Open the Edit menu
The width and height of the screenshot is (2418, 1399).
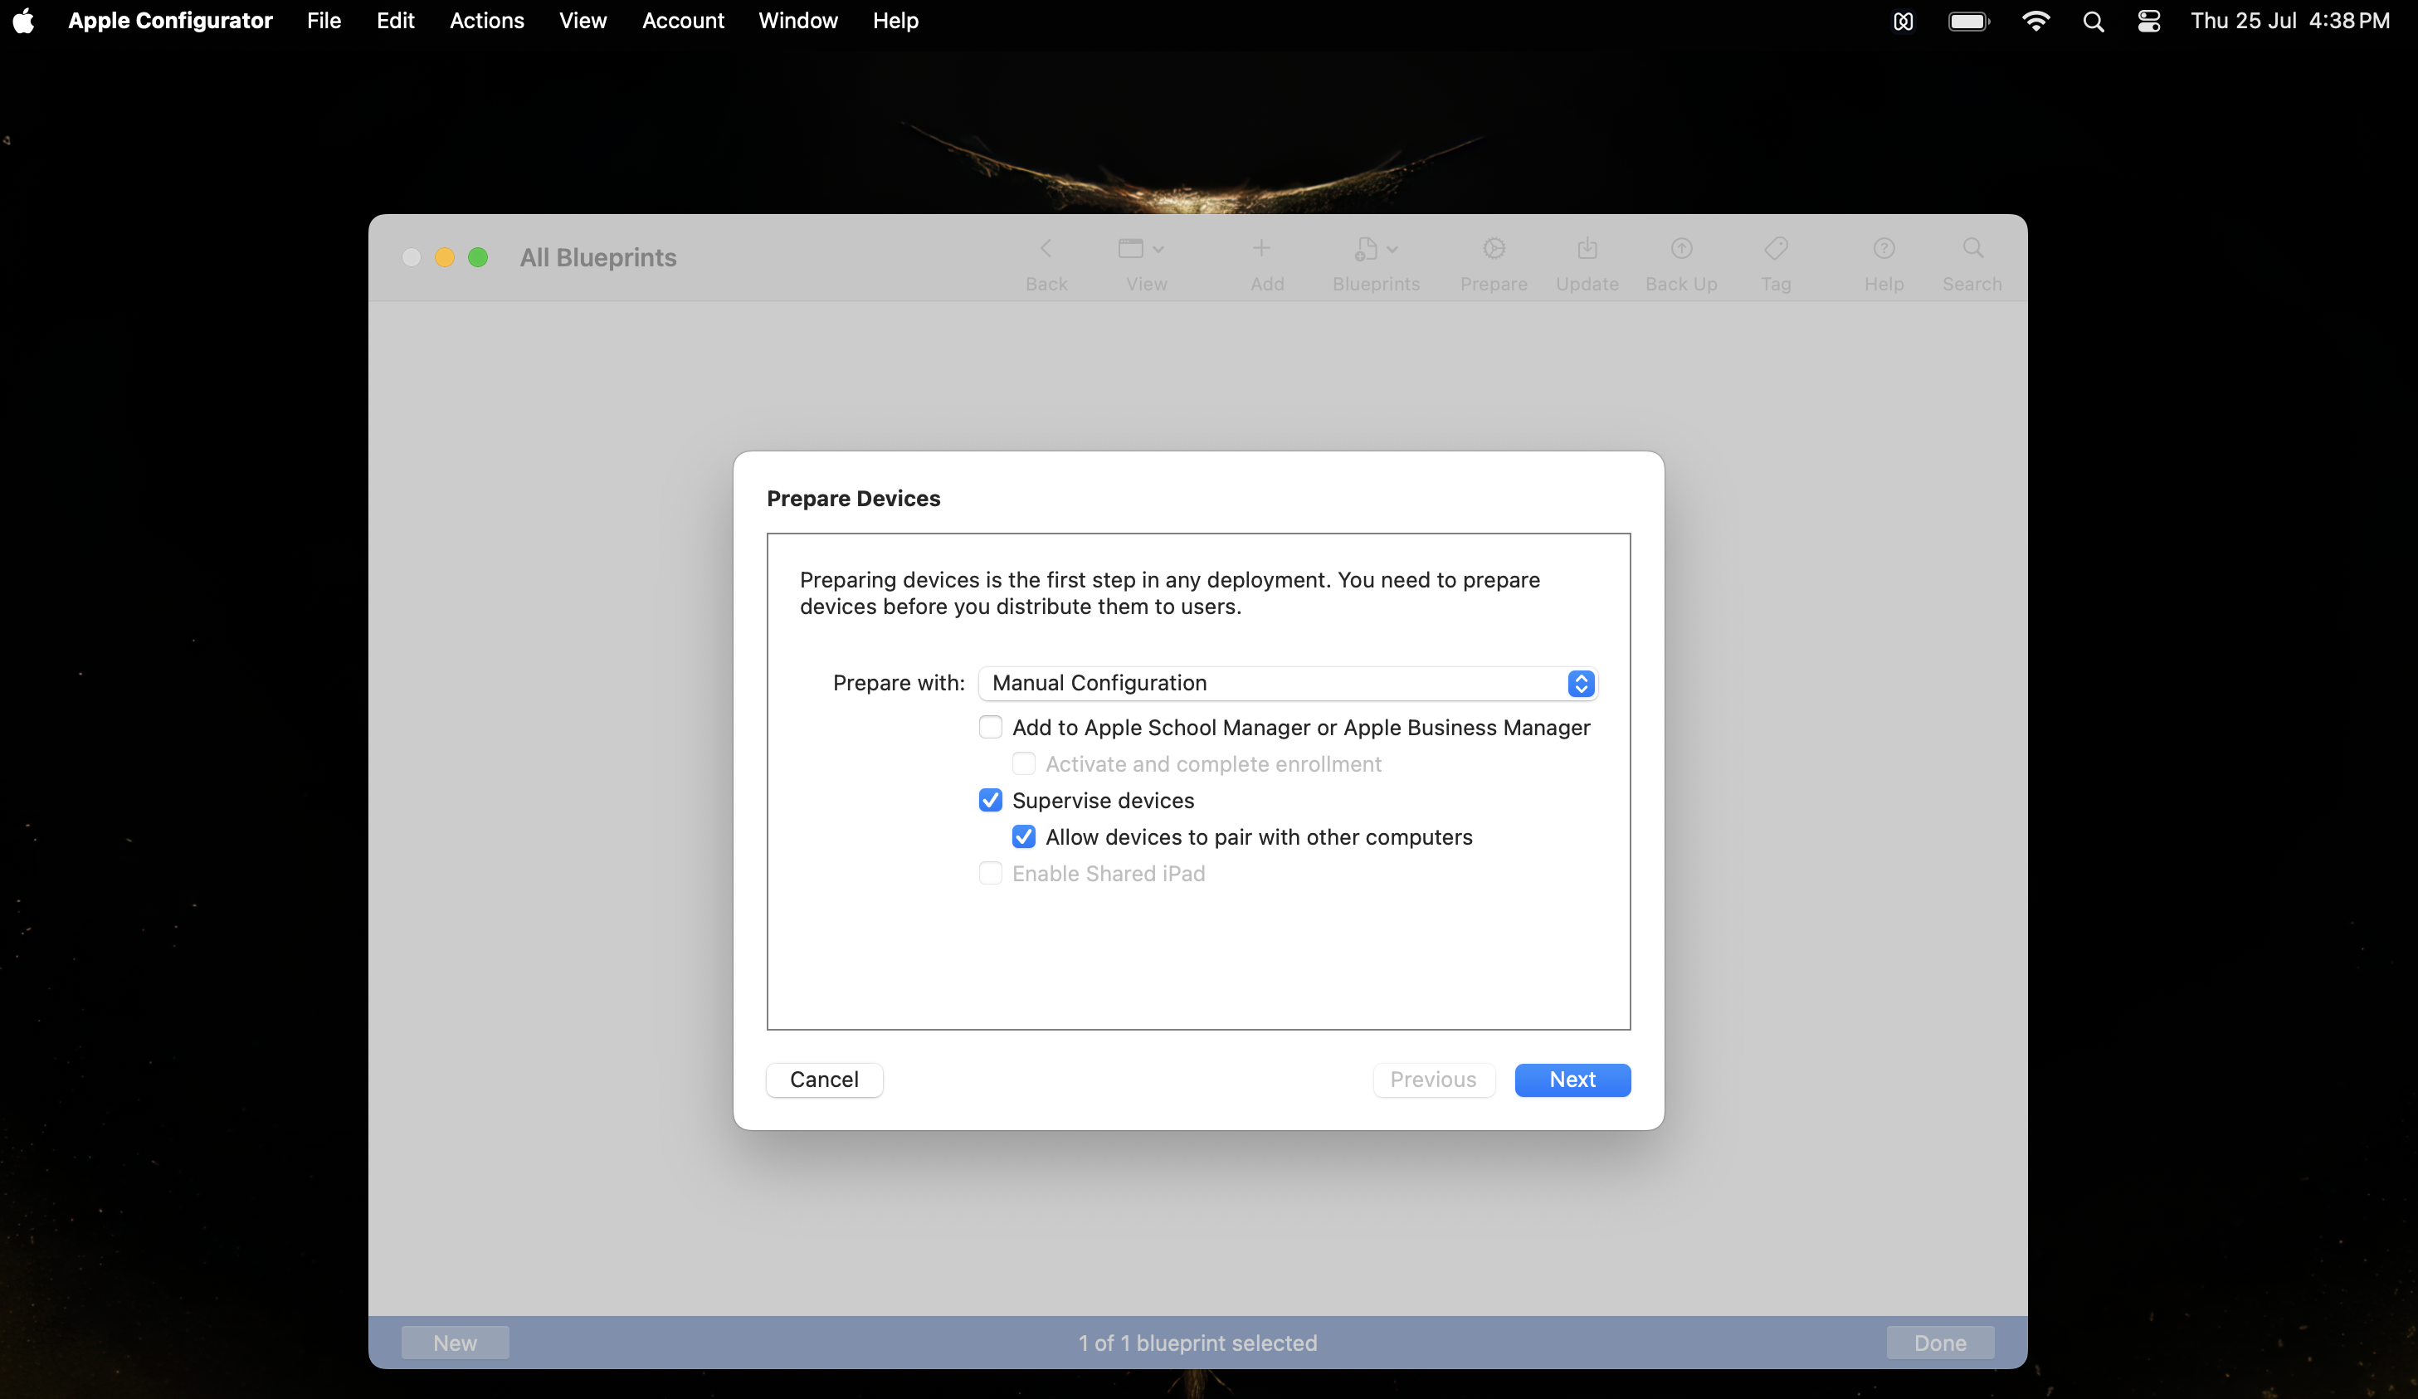pos(394,21)
